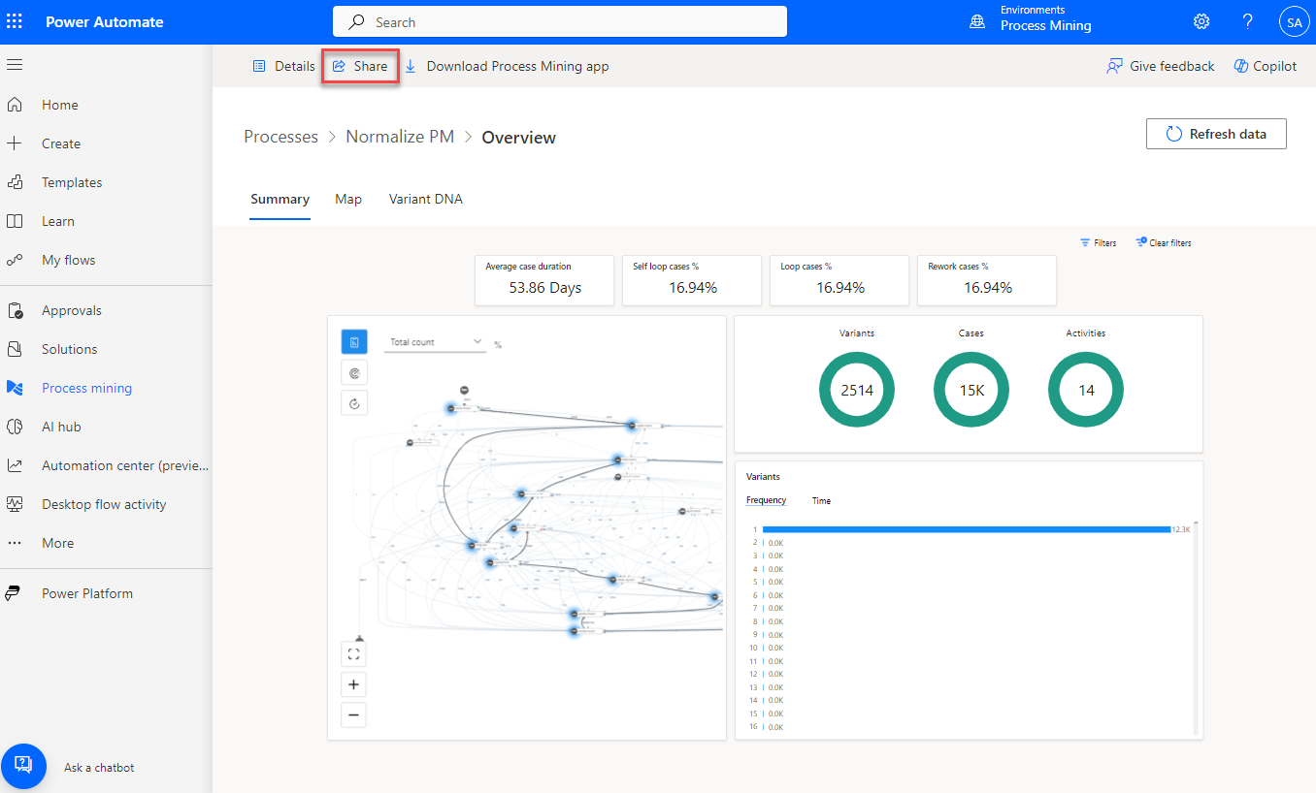Image resolution: width=1316 pixels, height=793 pixels.
Task: Open Details in the command bar
Action: 283,66
